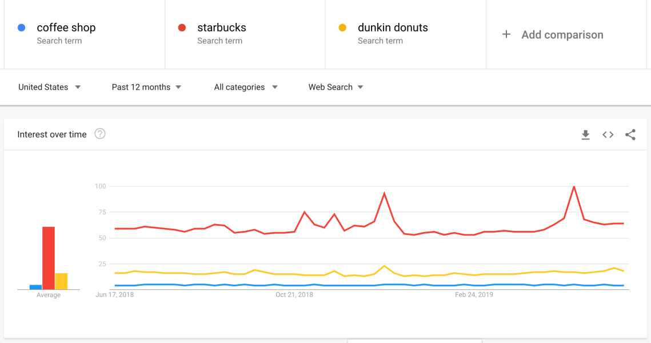Click the yellow dunkin donuts average bar
The width and height of the screenshot is (651, 343).
point(61,281)
